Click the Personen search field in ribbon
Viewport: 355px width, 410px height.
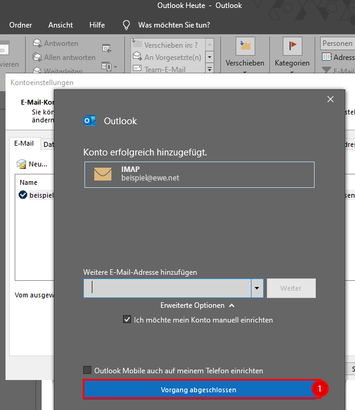coord(337,43)
